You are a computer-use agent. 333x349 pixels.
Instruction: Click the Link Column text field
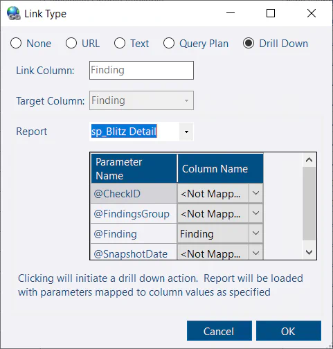pyautogui.click(x=141, y=70)
